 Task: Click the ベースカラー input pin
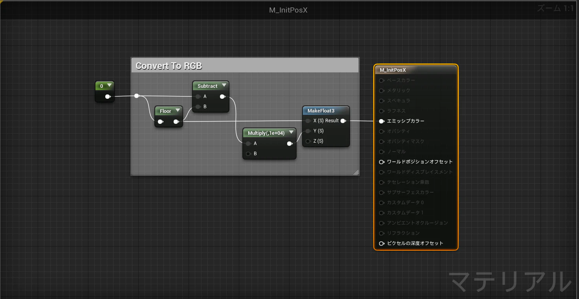coord(381,80)
